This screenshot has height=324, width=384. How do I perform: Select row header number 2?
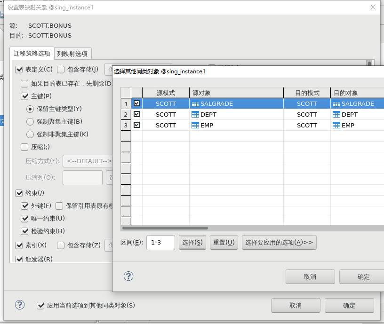click(x=126, y=115)
